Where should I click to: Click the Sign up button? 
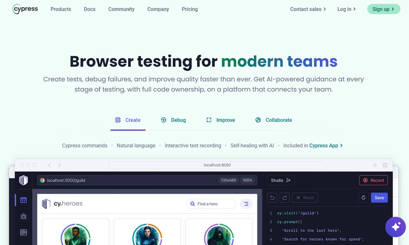point(384,9)
